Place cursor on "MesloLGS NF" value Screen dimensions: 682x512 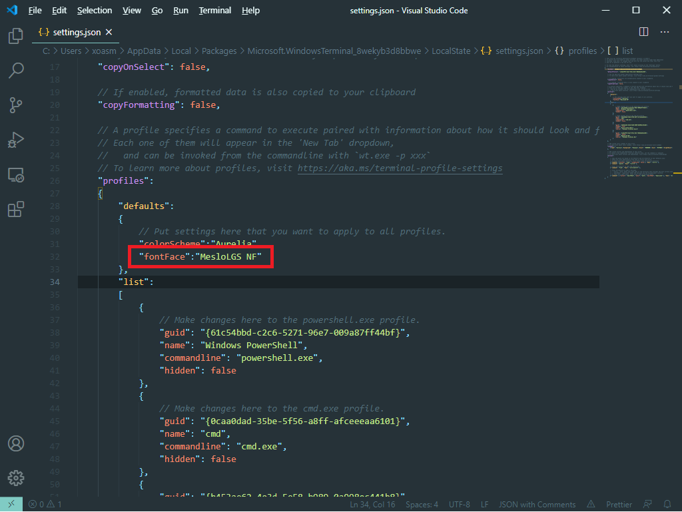[228, 257]
